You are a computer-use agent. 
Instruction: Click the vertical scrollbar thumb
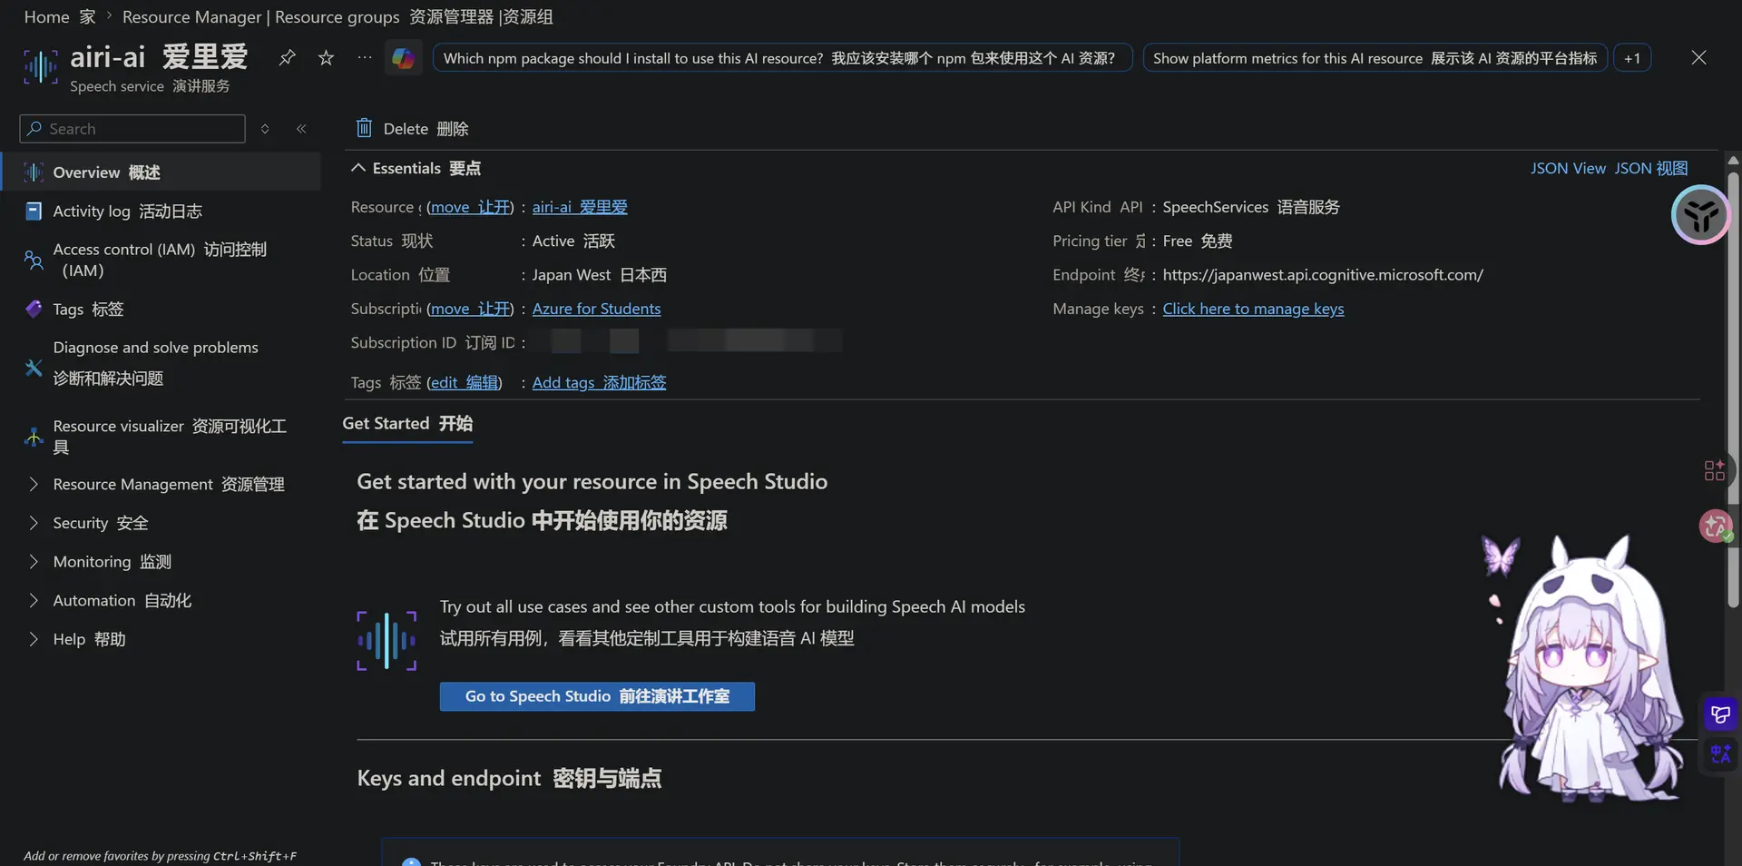1733,390
